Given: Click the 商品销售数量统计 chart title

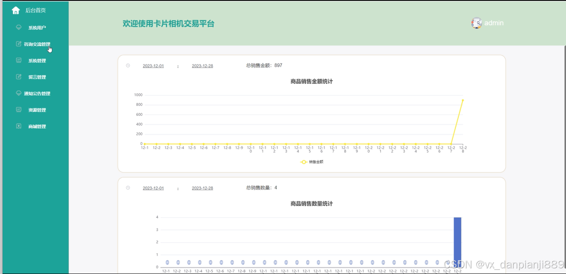Looking at the screenshot, I should (x=312, y=204).
